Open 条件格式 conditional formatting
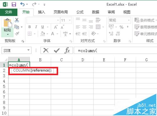This screenshot has height=116, width=157. 145,20
